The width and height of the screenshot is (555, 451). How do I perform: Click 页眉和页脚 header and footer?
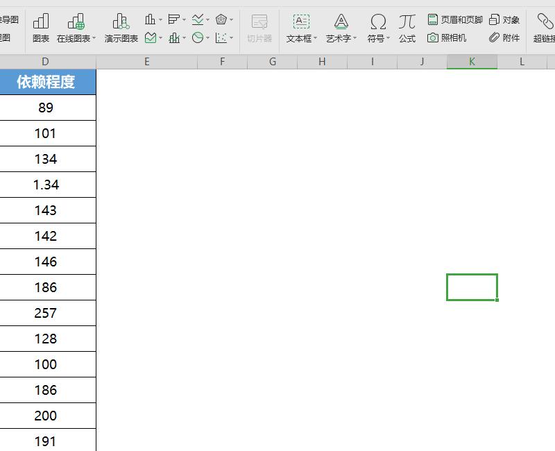455,19
